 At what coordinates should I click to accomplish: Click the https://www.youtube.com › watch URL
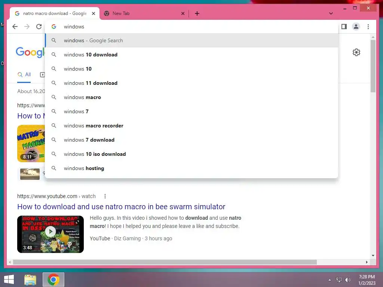point(56,196)
